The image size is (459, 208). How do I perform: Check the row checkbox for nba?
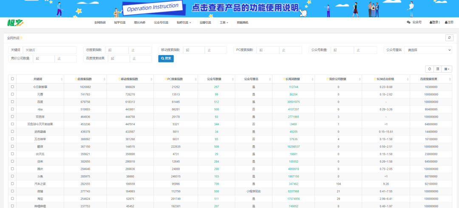12,109
